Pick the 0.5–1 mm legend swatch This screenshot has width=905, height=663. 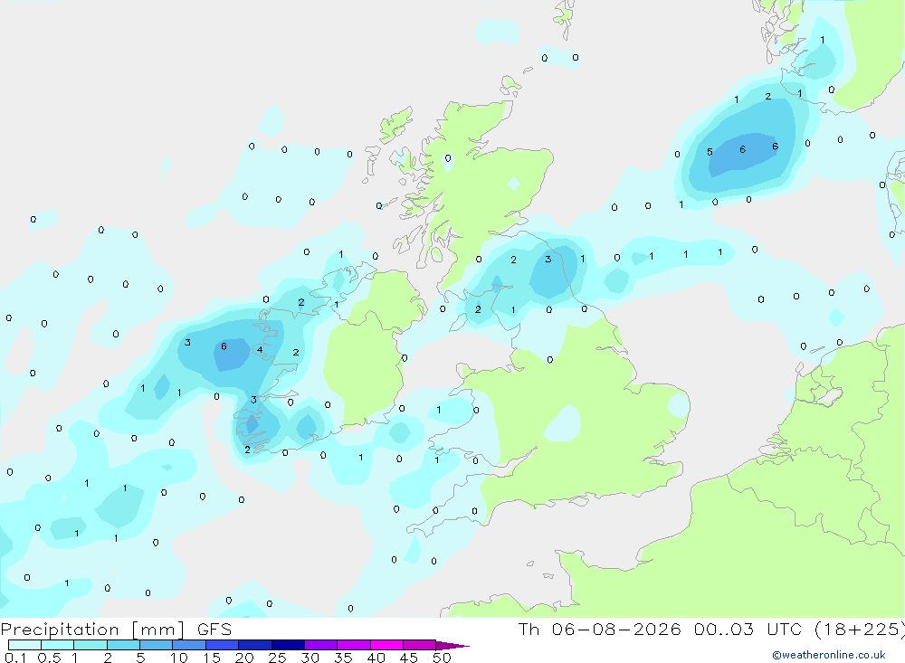(58, 645)
